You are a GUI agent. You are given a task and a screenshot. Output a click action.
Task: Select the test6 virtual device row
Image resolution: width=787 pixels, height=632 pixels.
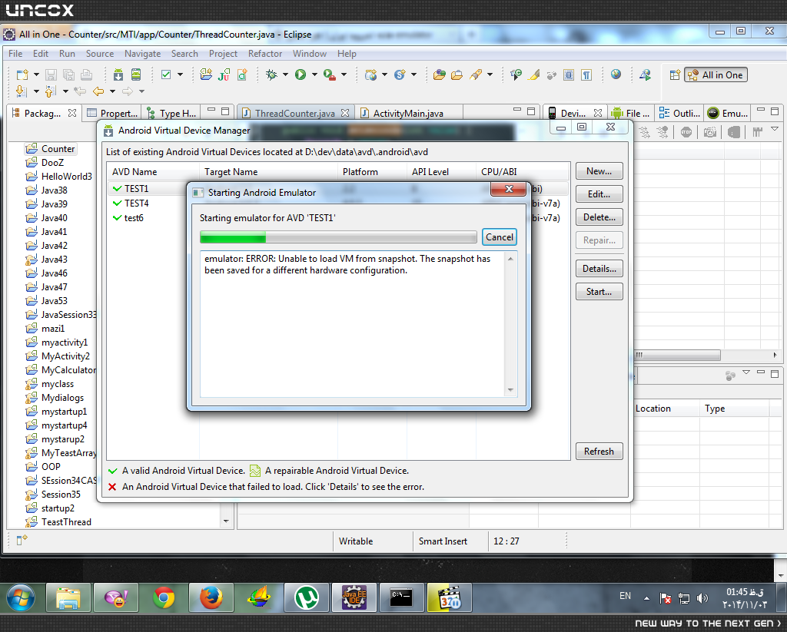338,217
